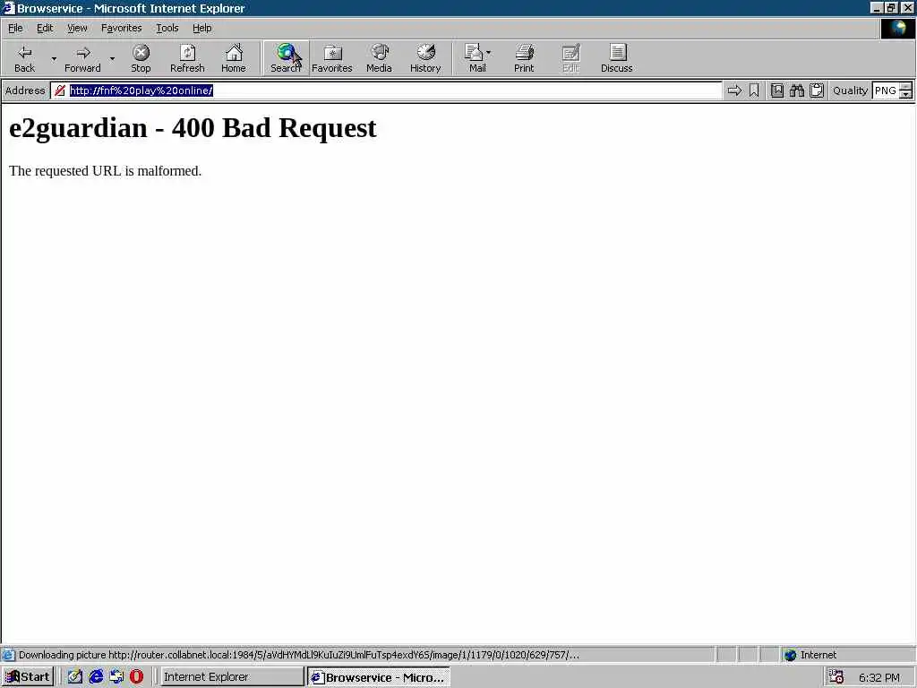Switch to the Internet Explorer taskbar button
This screenshot has height=688, width=917.
[x=232, y=677]
